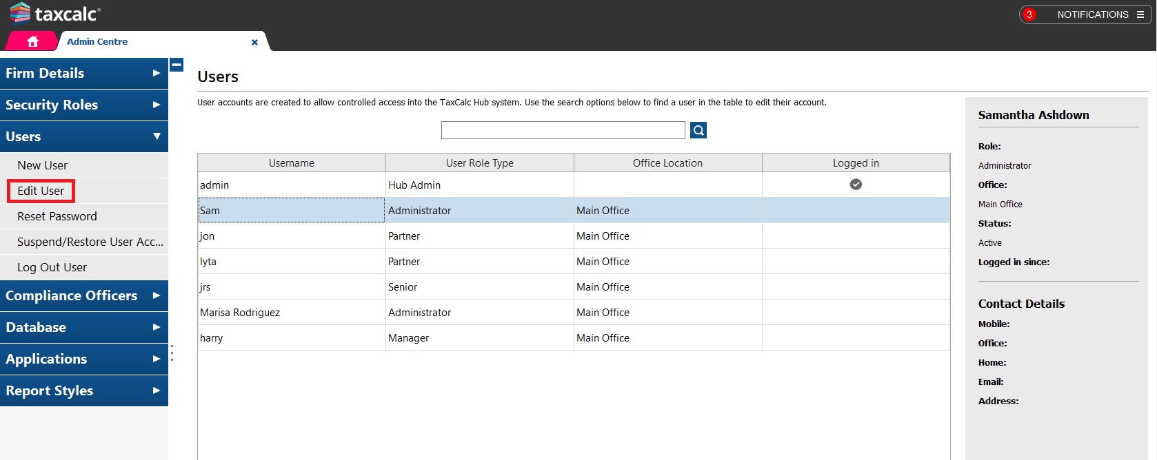1157x460 pixels.
Task: Click the search magnifier button
Action: click(x=698, y=130)
